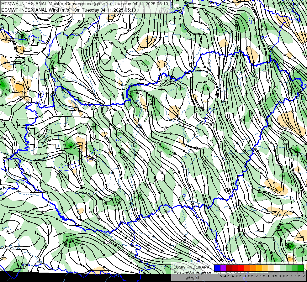Click the -1.5 tick value in legend
Screen dimensions: 307x282
tap(262, 276)
